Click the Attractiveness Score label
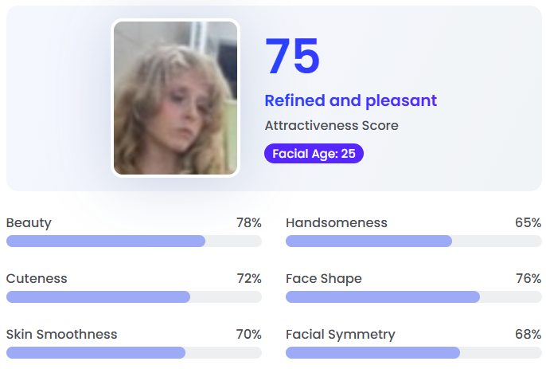546x369 pixels. pos(331,126)
